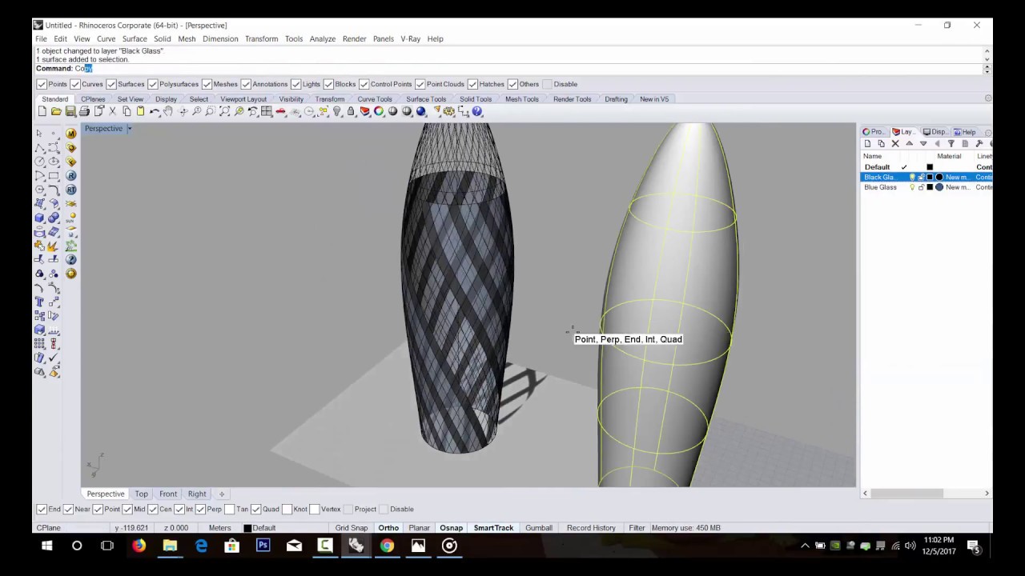Image resolution: width=1025 pixels, height=576 pixels.
Task: Click the Undo arrow icon
Action: [155, 112]
